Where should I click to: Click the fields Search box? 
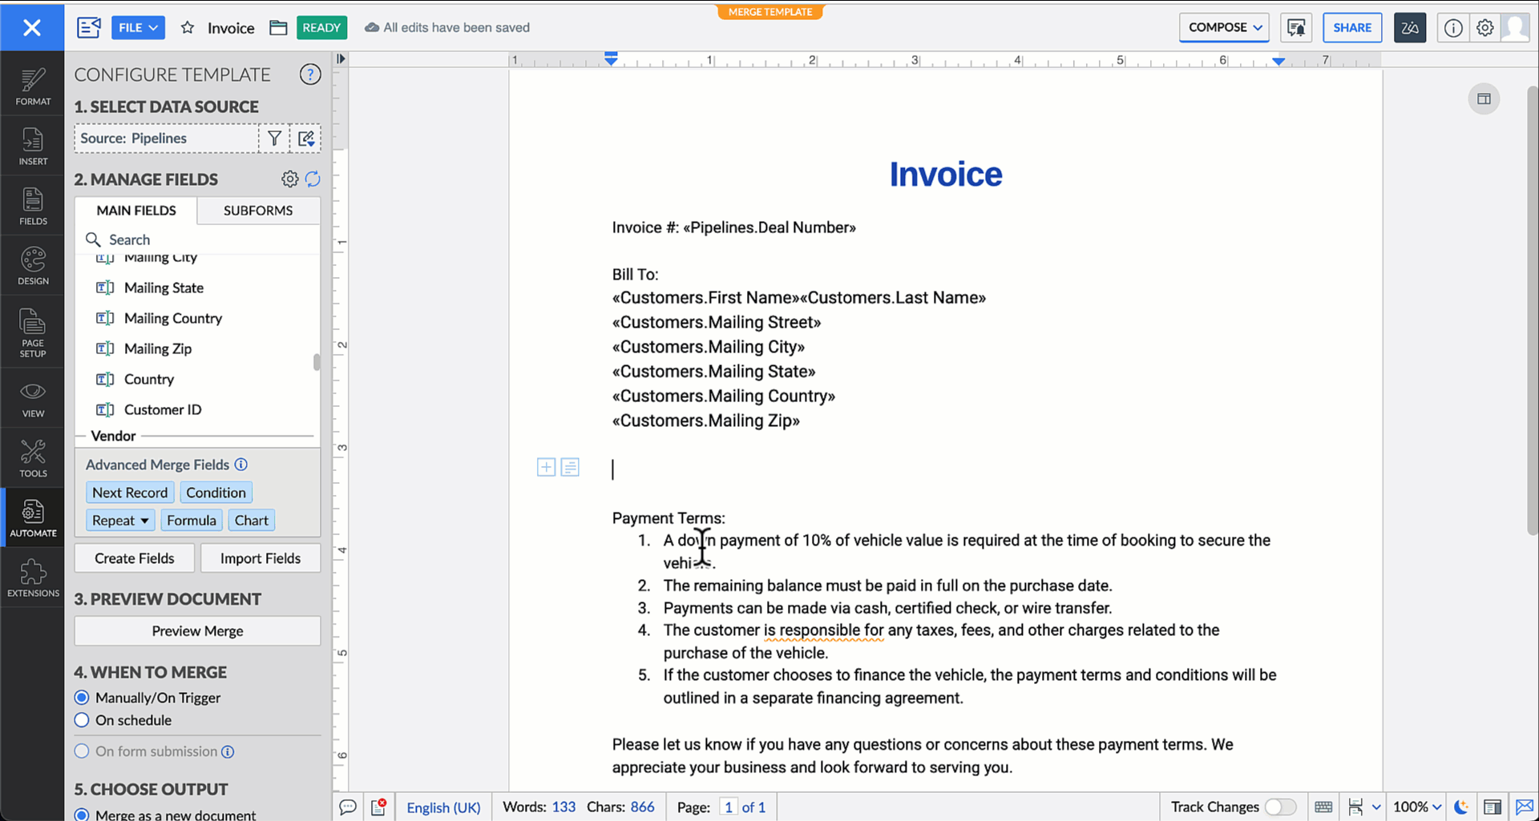tap(197, 239)
